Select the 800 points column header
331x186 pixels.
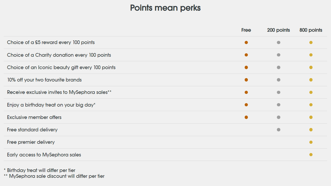point(311,30)
